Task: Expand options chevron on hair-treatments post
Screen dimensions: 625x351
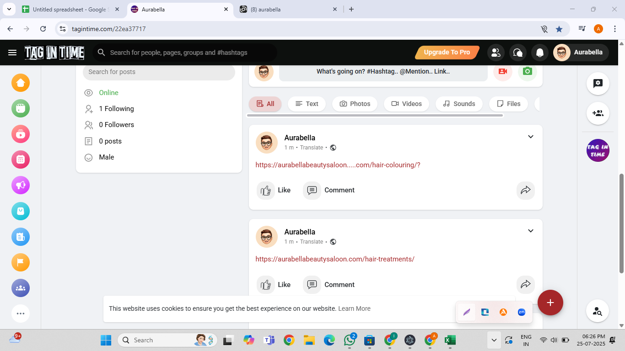Action: 531,231
